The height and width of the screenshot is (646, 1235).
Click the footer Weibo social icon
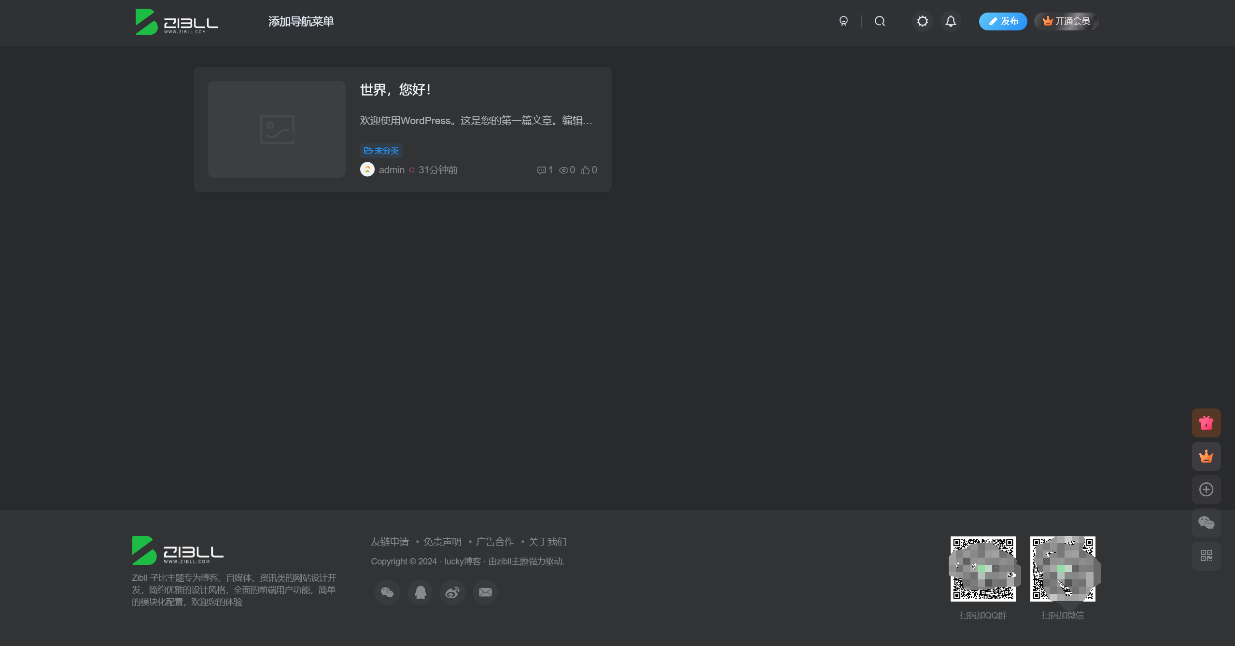452,592
